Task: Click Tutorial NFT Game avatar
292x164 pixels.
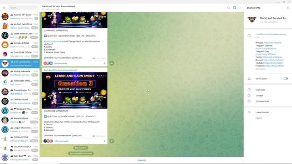Action: click(5, 16)
